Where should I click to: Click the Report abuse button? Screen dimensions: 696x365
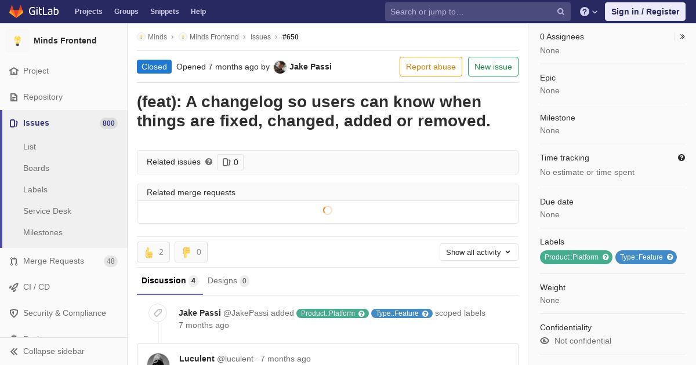click(x=431, y=67)
